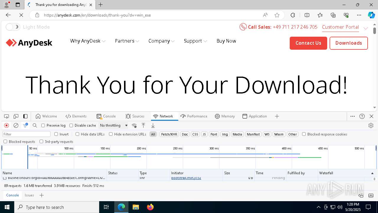The width and height of the screenshot is (378, 213).
Task: Toggle device emulation icon in DevTools
Action: click(16, 116)
